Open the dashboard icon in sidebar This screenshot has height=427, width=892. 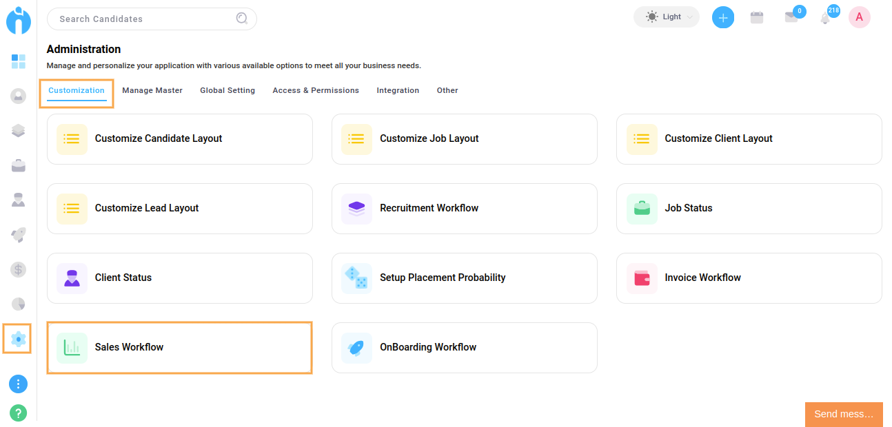point(19,62)
